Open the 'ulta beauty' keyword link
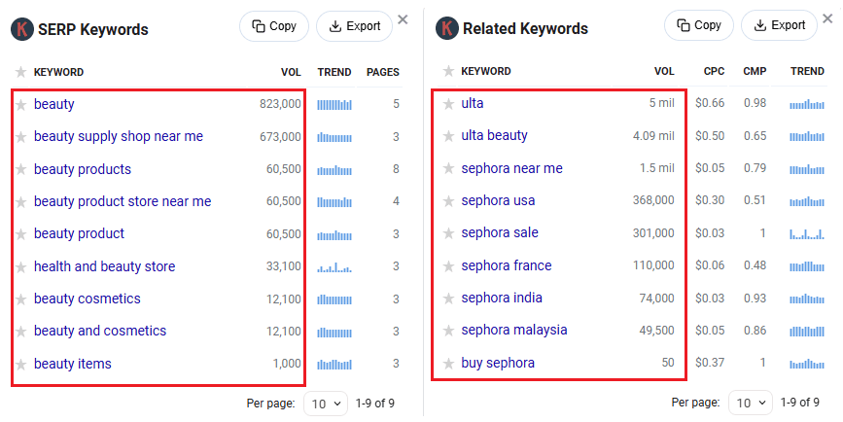The height and width of the screenshot is (422, 843). click(494, 135)
